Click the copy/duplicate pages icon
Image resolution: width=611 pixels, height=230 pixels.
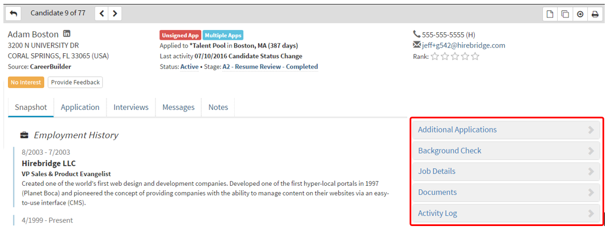tap(565, 14)
